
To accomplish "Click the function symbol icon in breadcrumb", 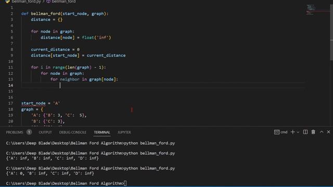I will [48, 2].
